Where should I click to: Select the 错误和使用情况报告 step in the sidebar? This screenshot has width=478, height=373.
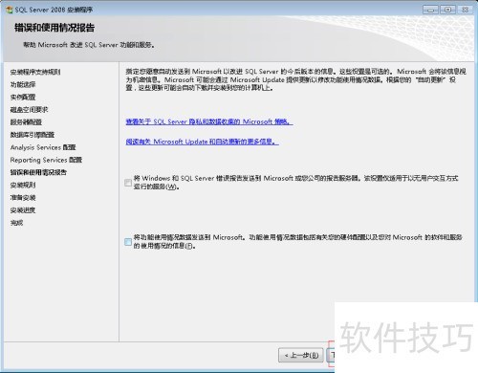coord(38,172)
